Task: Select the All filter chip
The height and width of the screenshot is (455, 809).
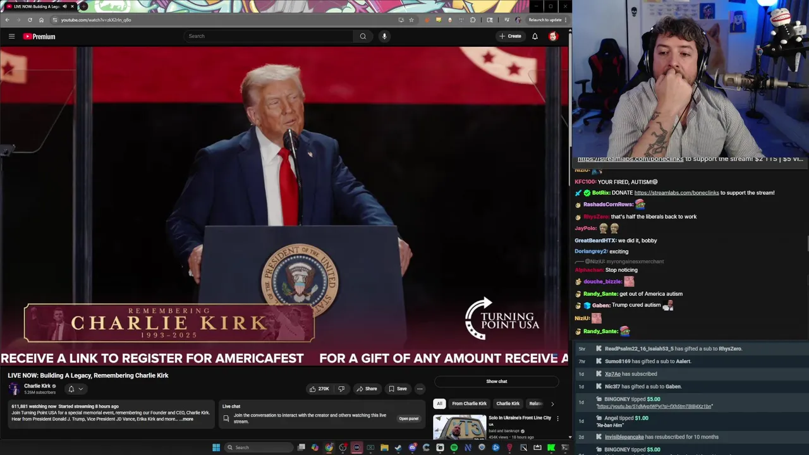Action: coord(439,403)
